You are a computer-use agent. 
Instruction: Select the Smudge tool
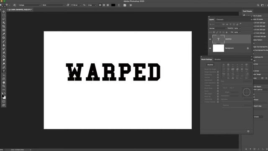point(4,60)
